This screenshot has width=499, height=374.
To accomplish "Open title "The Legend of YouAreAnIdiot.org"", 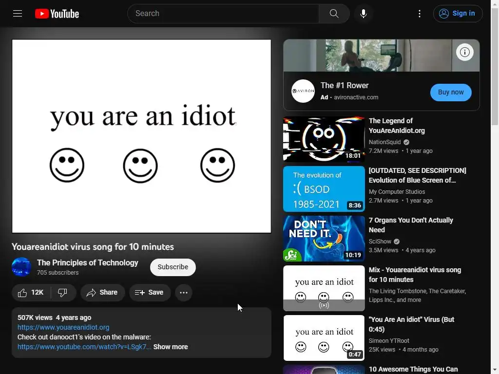I will 397,126.
